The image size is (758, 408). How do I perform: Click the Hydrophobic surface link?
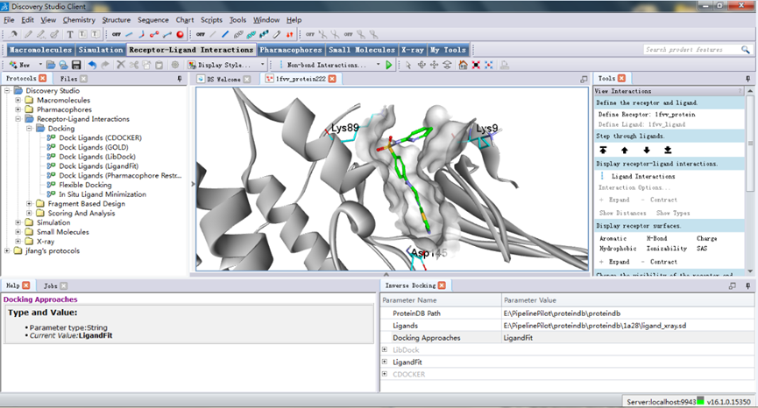[x=618, y=248]
